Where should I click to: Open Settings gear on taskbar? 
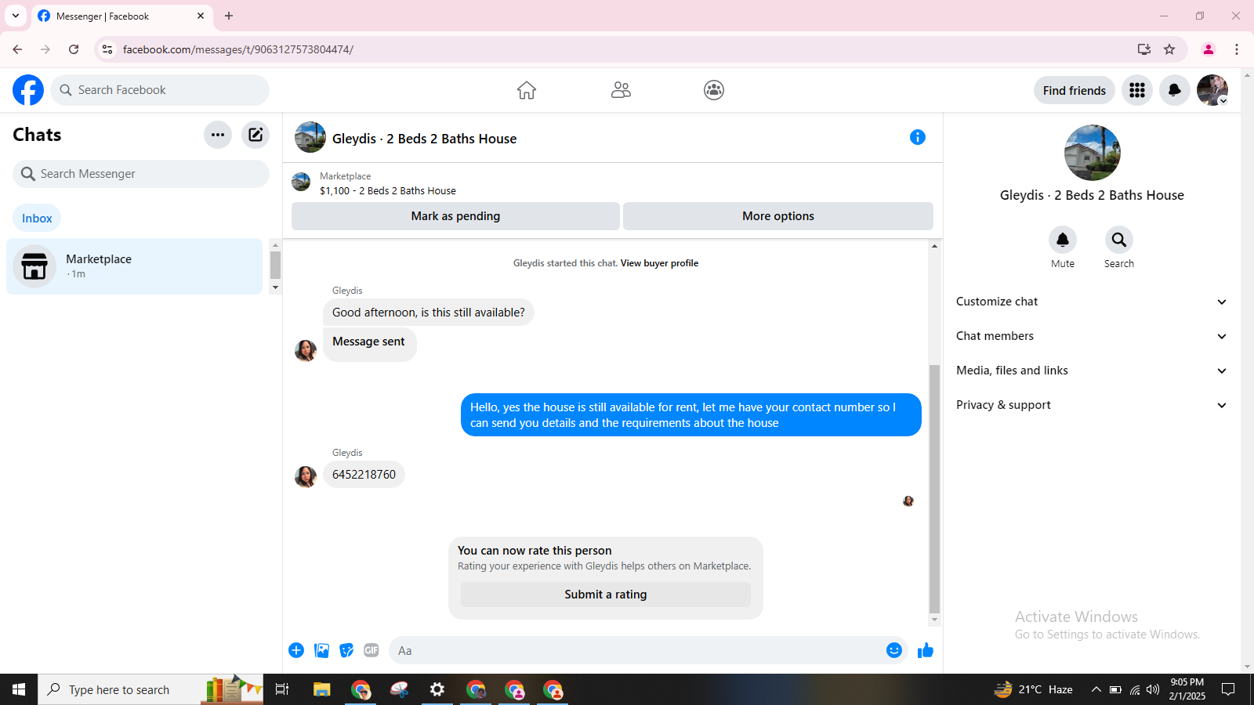coord(437,689)
